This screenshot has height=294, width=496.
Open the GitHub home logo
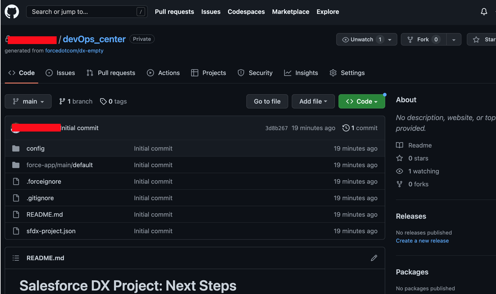pos(12,12)
